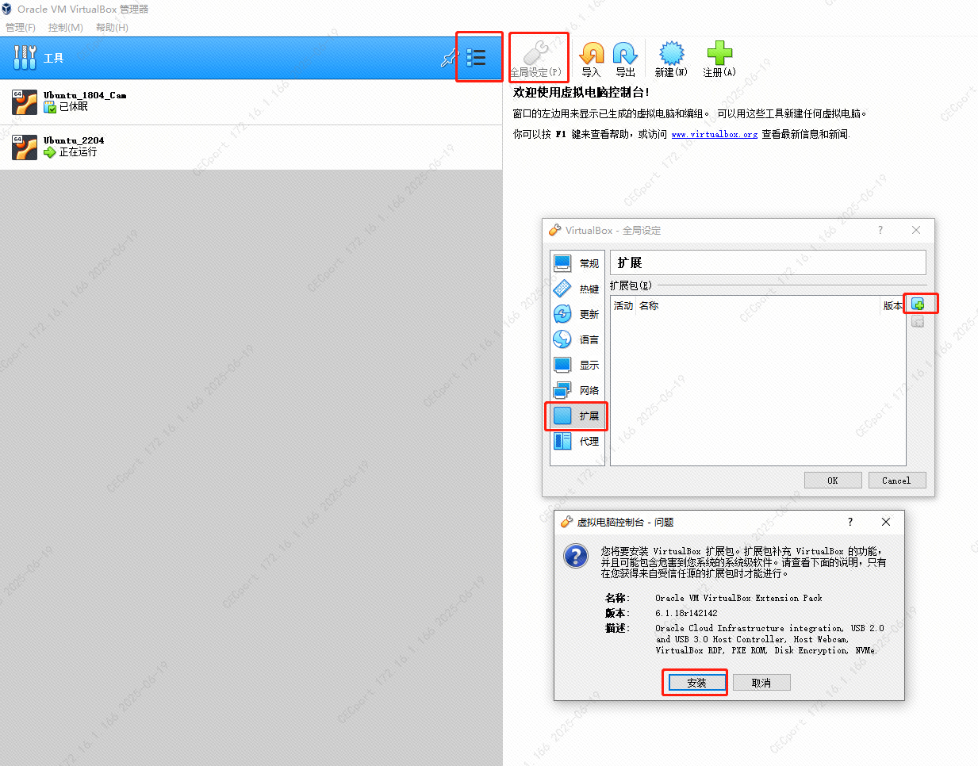This screenshot has width=978, height=766.
Task: Click the pin icon in tools row
Action: tap(450, 57)
